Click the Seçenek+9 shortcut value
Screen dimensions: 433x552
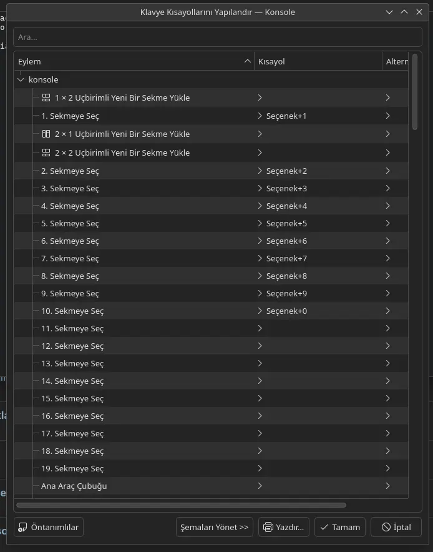(286, 293)
